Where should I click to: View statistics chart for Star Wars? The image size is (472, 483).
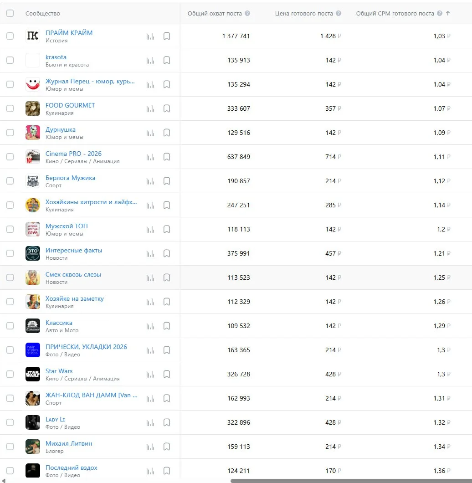150,374
